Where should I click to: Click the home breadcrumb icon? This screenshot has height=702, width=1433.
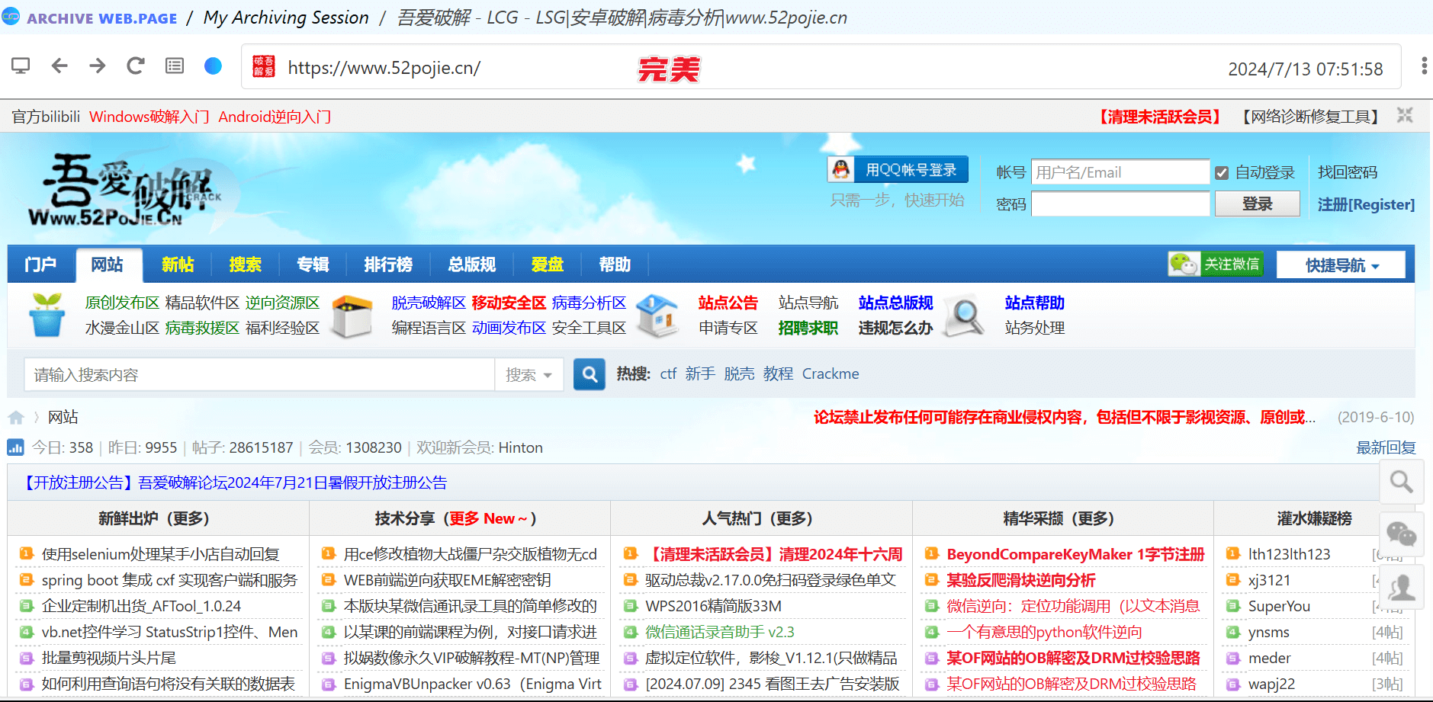point(16,418)
